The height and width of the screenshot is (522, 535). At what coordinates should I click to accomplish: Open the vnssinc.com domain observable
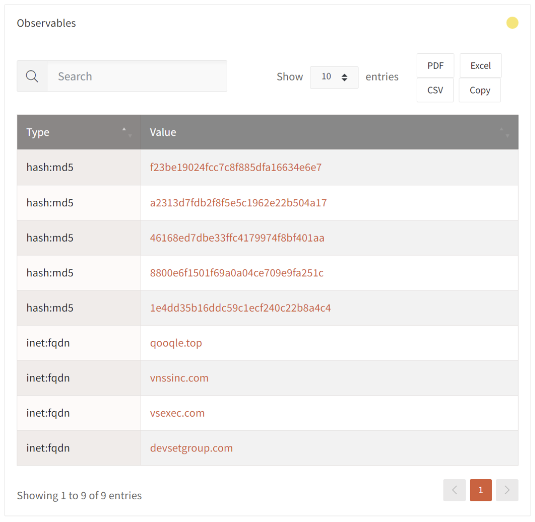click(x=179, y=378)
